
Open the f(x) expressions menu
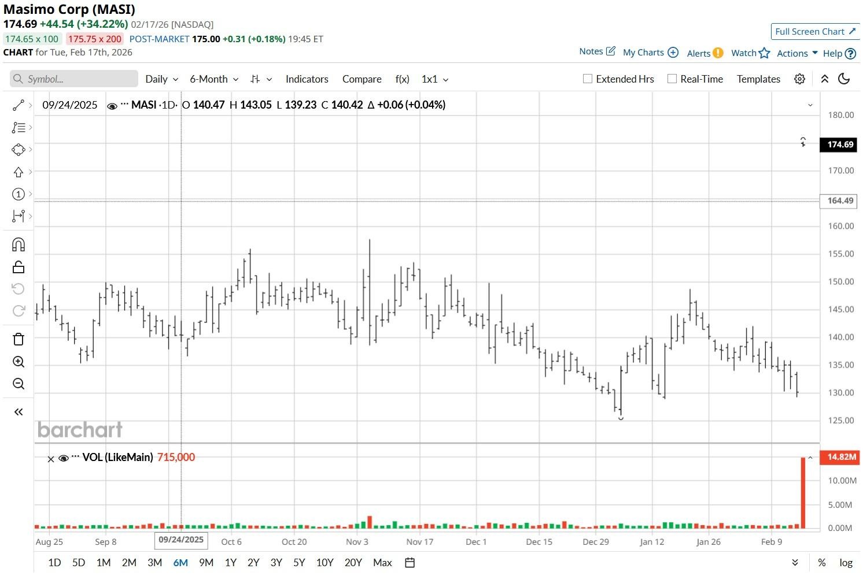click(402, 79)
